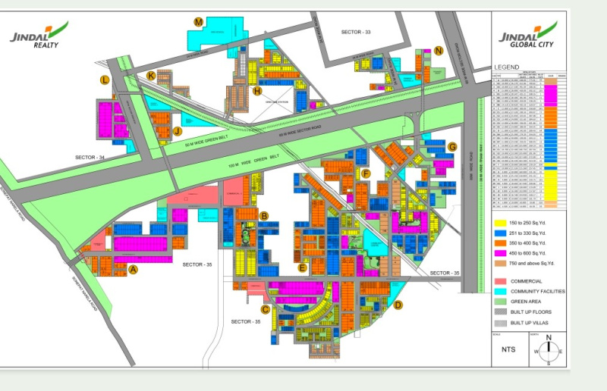Click the magenta 450 to 600 Sq.Yd. swatch
The width and height of the screenshot is (607, 391).
pyautogui.click(x=501, y=252)
